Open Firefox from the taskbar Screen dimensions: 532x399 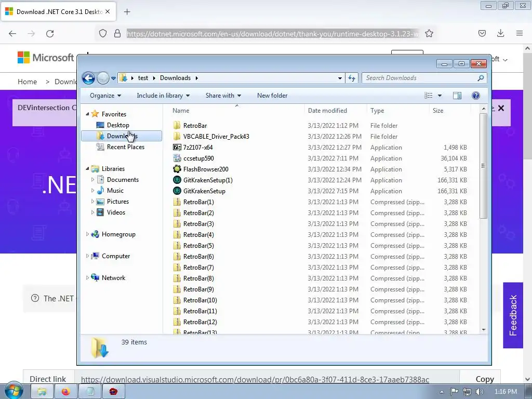[x=65, y=392]
